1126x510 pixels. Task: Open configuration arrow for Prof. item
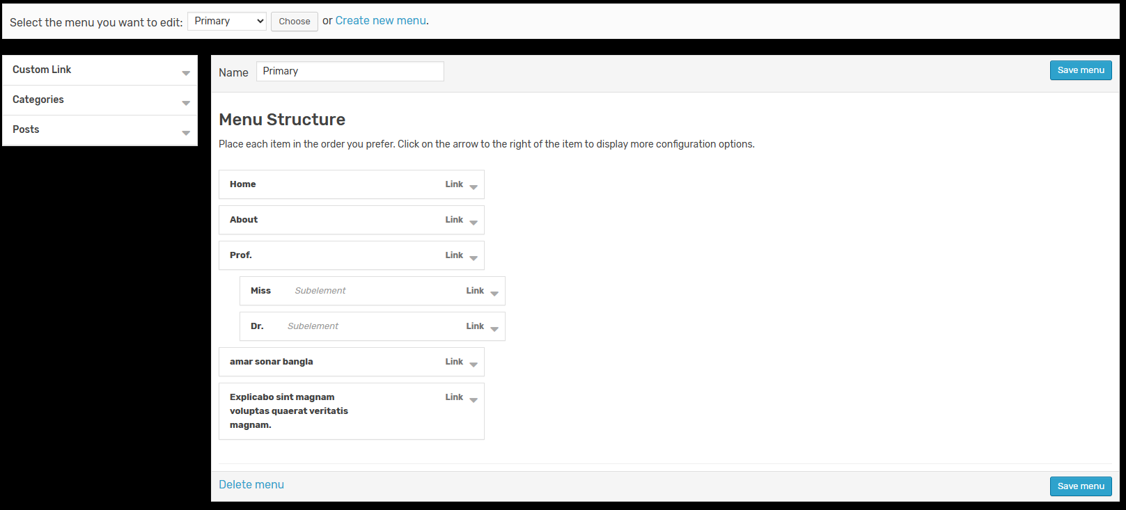click(x=474, y=257)
